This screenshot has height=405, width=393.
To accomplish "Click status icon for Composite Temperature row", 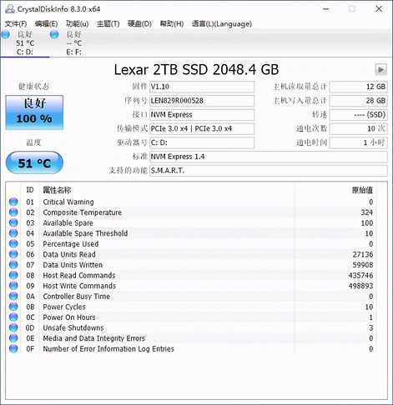I will [x=13, y=212].
